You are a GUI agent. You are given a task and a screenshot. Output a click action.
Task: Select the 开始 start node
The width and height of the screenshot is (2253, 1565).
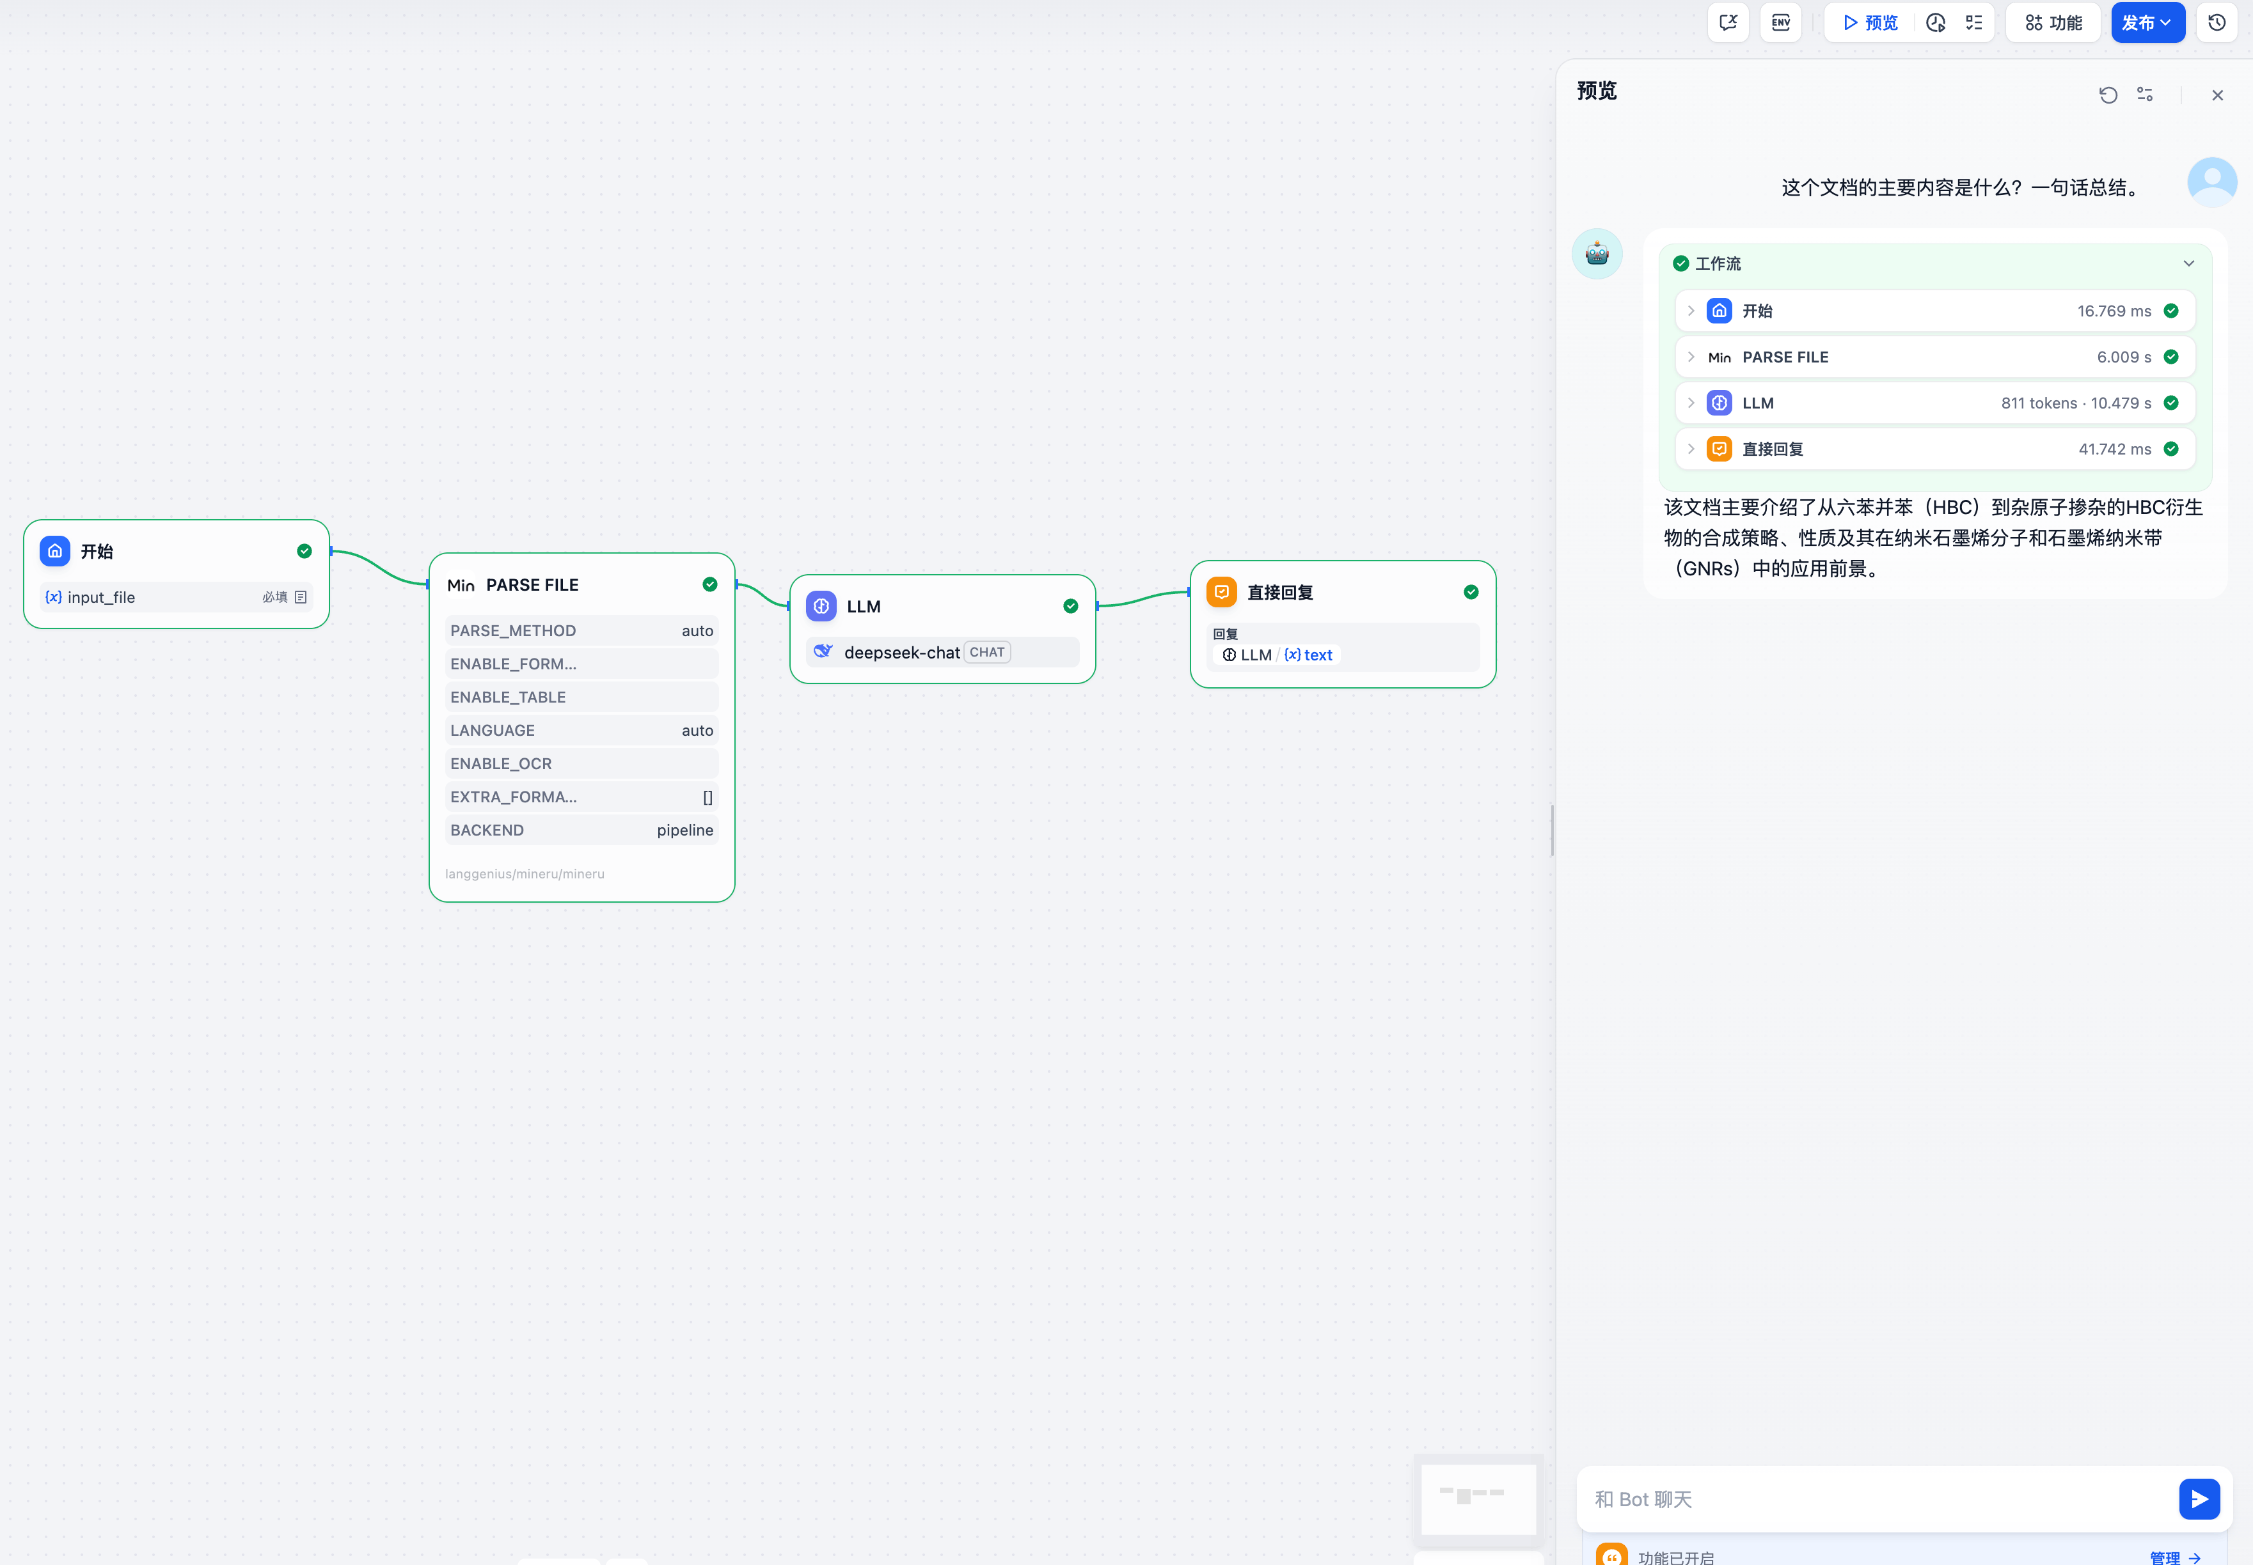[177, 552]
